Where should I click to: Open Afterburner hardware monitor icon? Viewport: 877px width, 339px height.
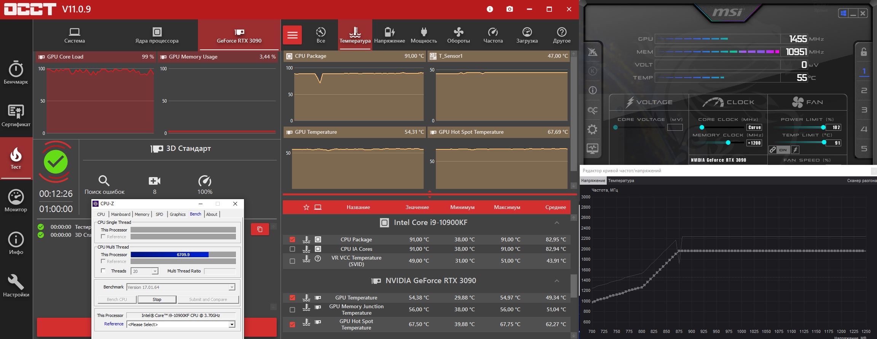(x=593, y=149)
